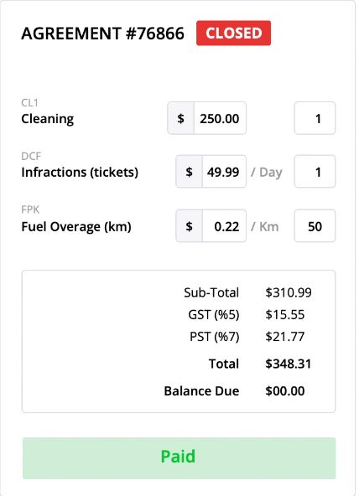Click the dollar sign beside Fuel Overage rate
This screenshot has width=359, height=496.
[x=189, y=226]
